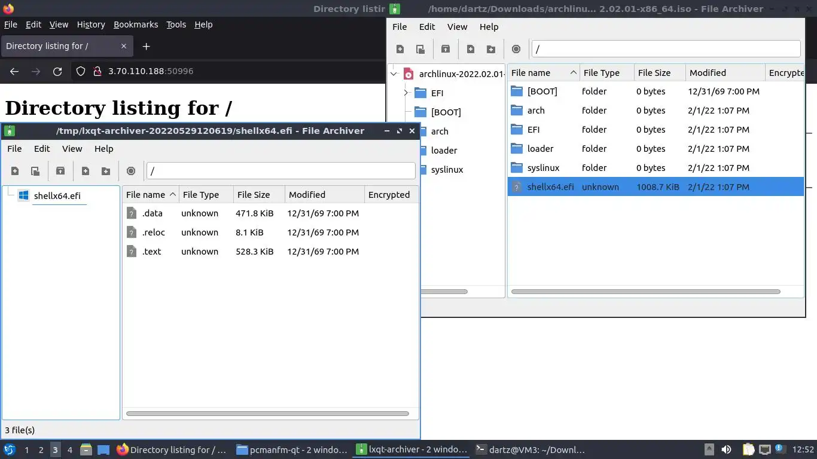Click path field in ISO archiver window
The image size is (817, 459).
(666, 49)
